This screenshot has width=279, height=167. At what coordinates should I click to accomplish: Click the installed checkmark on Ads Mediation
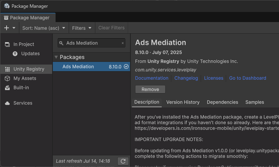click(126, 67)
